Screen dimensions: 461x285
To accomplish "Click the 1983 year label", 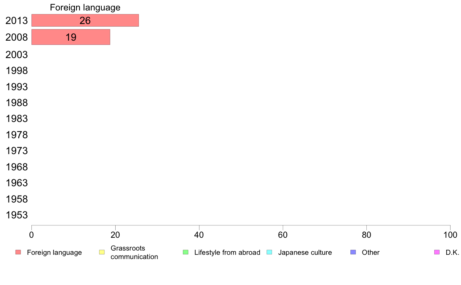I will 16,118.
